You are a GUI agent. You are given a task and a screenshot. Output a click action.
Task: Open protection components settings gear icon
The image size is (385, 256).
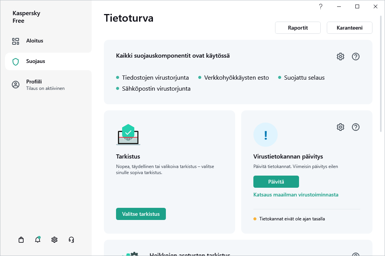click(340, 56)
